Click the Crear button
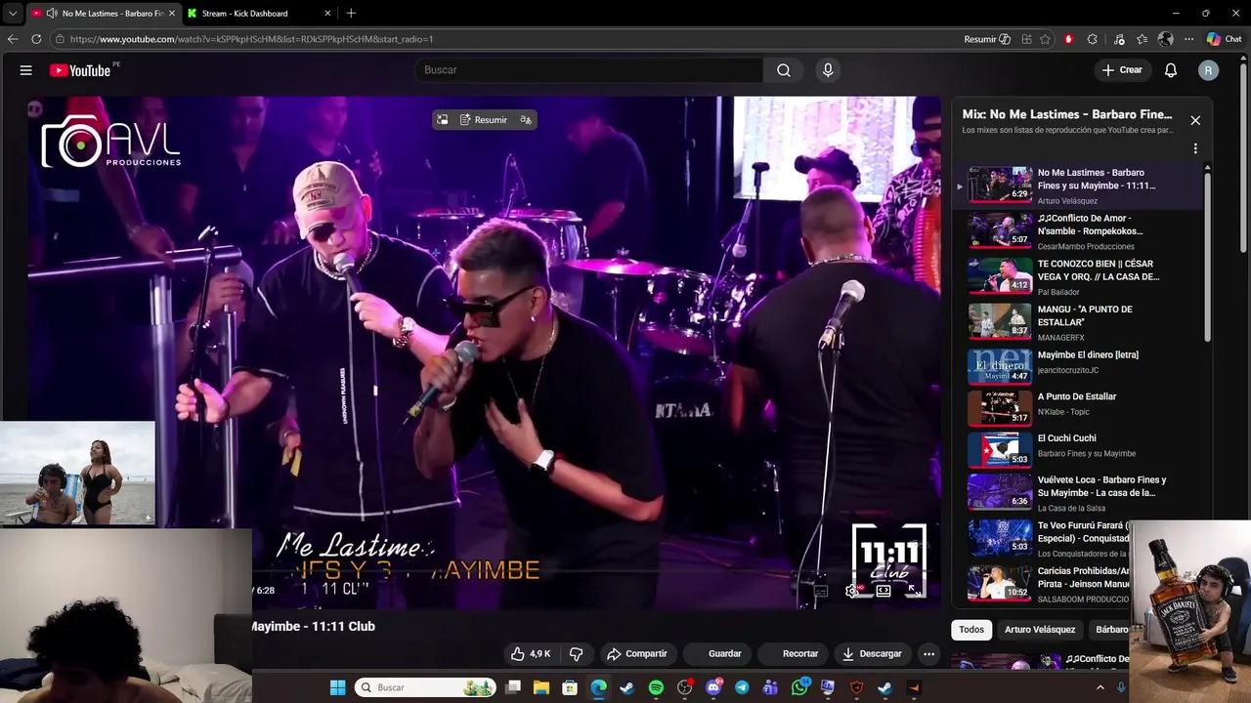This screenshot has height=703, width=1251. point(1122,70)
